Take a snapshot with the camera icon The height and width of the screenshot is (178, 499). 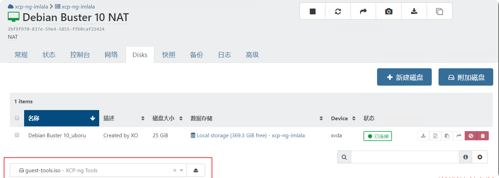click(389, 11)
